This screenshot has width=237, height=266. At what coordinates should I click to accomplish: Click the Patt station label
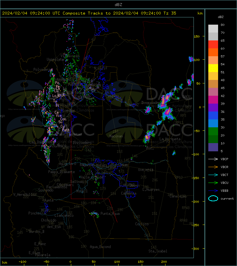(x=66, y=130)
